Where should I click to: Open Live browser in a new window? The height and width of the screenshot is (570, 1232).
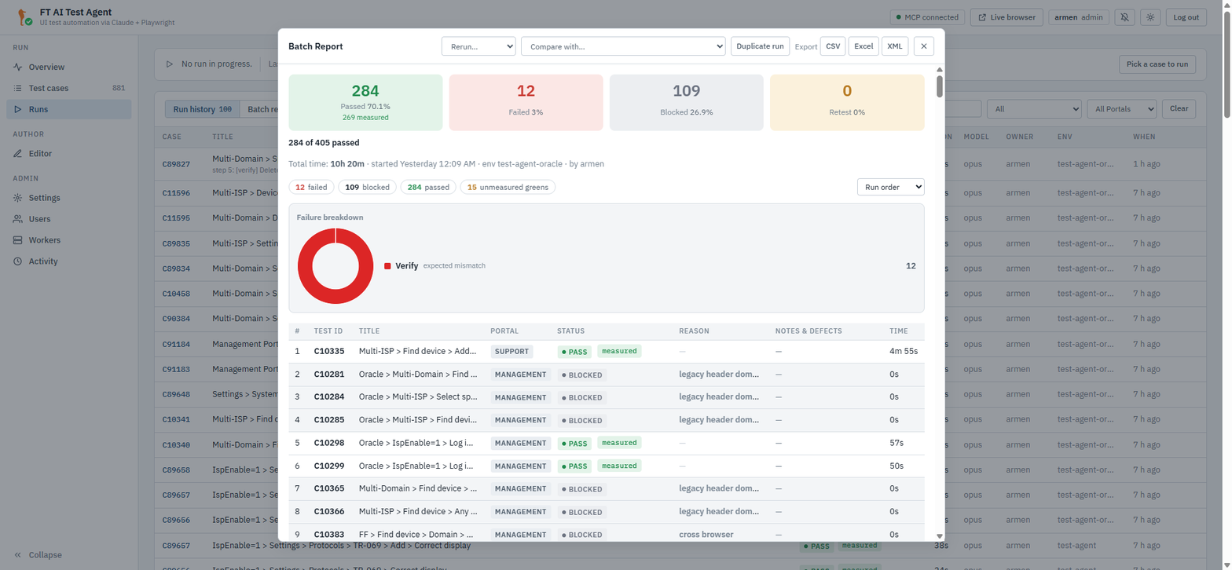pos(1006,17)
